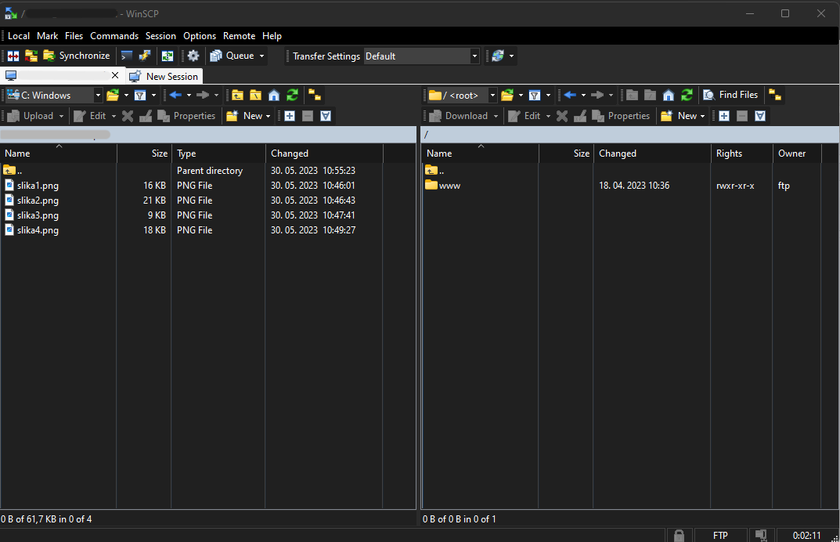
Task: Open session in PuTTY lightning icon
Action: coord(145,56)
